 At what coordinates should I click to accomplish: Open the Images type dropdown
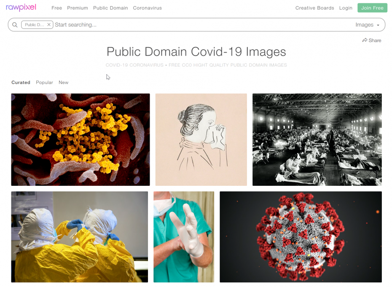tap(367, 25)
